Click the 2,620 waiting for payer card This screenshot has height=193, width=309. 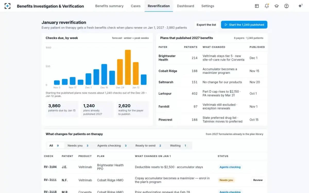pyautogui.click(x=132, y=109)
